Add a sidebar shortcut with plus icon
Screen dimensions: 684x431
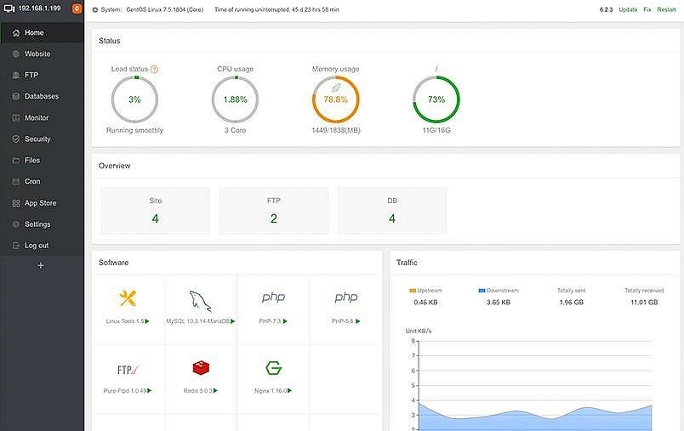click(x=41, y=265)
